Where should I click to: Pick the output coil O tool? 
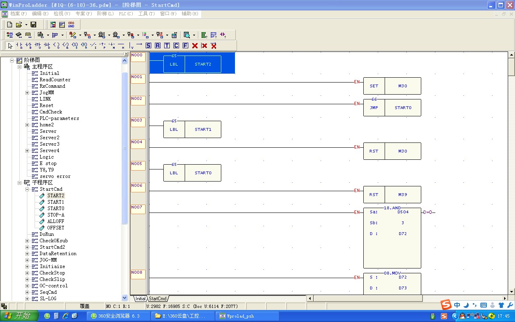[56, 45]
